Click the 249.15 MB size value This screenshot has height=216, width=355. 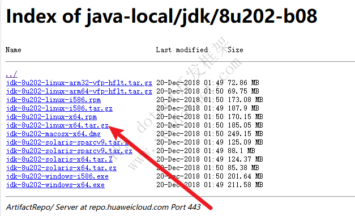[245, 134]
